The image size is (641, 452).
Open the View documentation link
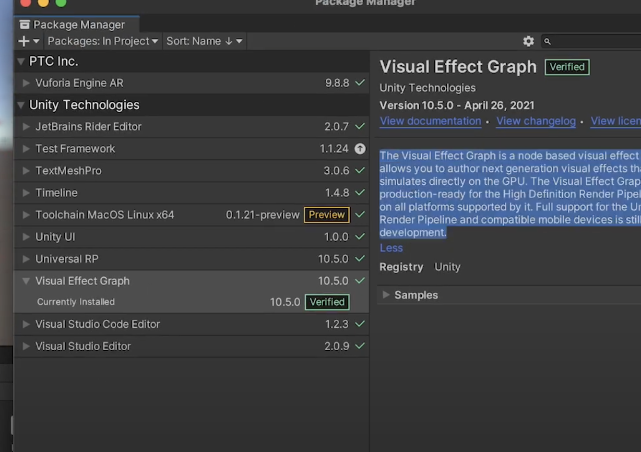[x=430, y=121]
